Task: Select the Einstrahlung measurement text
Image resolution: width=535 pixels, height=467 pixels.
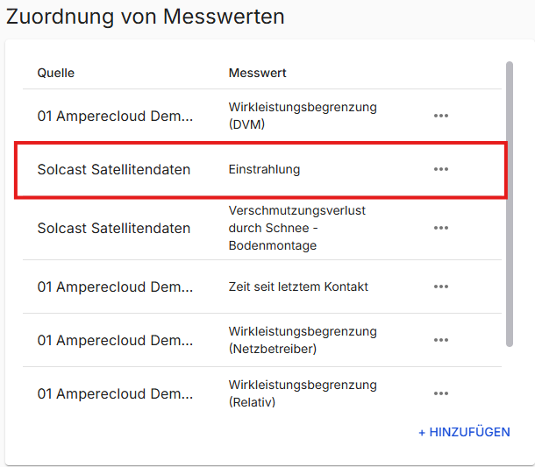Action: coord(264,169)
